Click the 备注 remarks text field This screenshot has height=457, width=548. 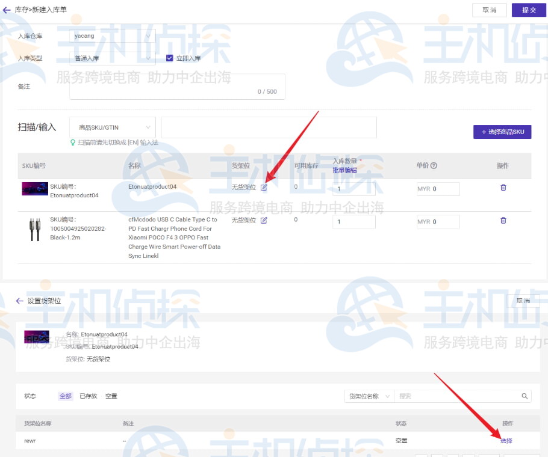point(177,87)
